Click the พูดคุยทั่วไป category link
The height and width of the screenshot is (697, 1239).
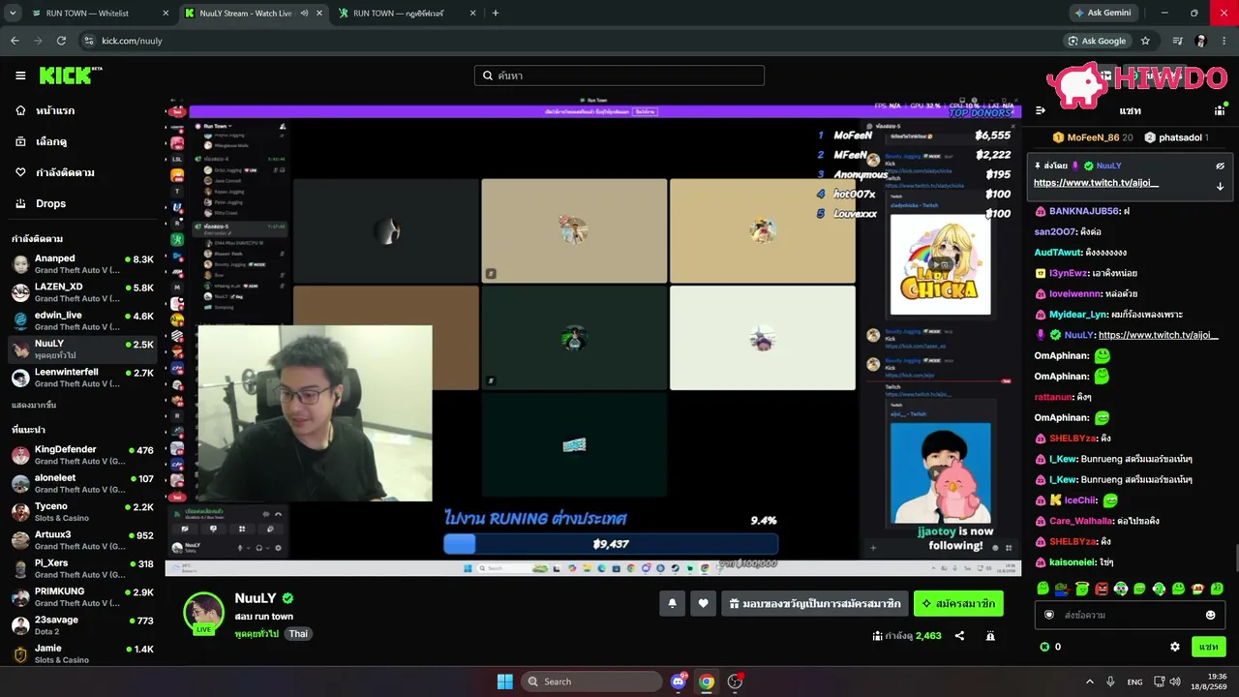click(x=257, y=634)
